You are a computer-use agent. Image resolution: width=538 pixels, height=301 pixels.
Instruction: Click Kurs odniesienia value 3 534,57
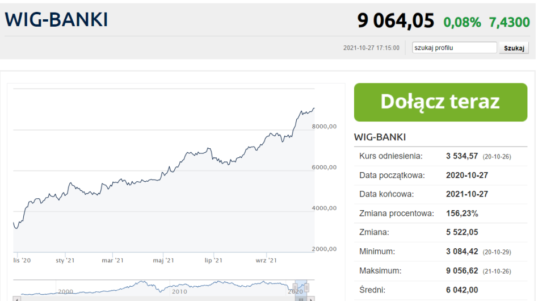coord(462,156)
